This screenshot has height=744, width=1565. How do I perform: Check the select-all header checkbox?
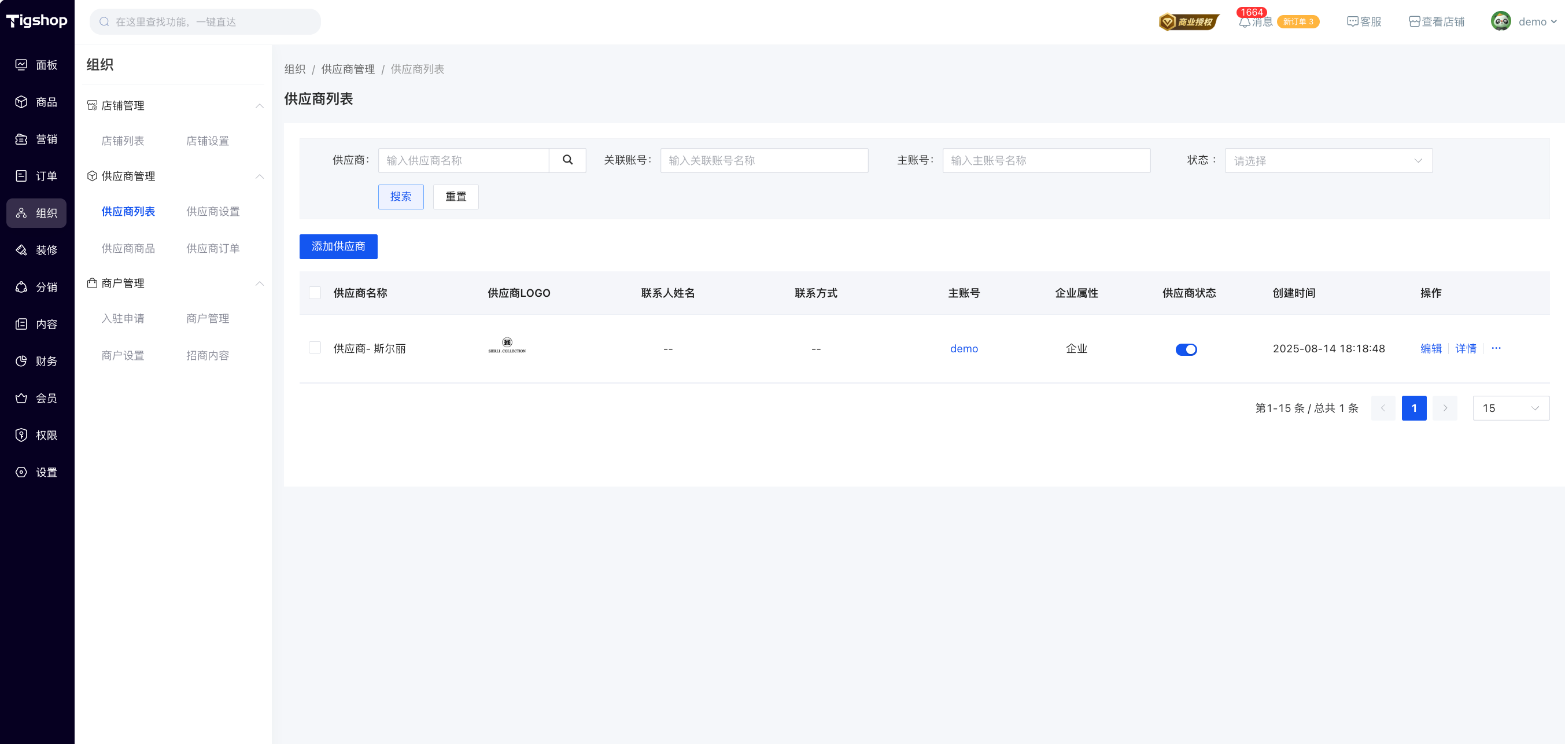pos(315,293)
